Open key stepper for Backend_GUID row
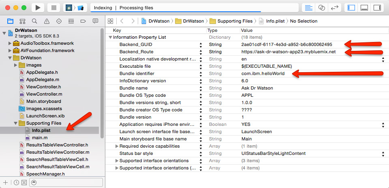This screenshot has height=188, width=389. 201,45
